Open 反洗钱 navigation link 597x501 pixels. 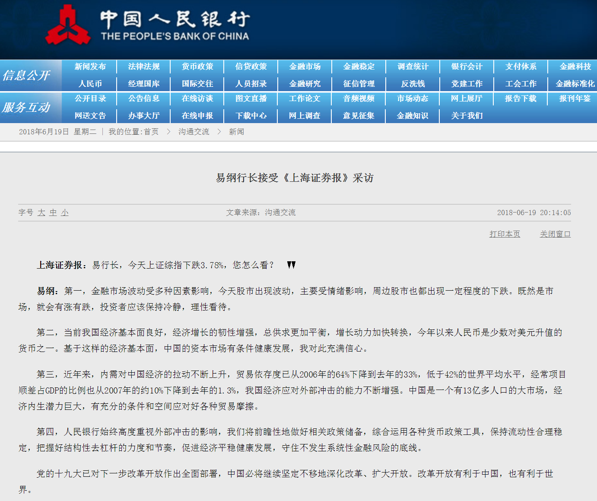pyautogui.click(x=413, y=84)
